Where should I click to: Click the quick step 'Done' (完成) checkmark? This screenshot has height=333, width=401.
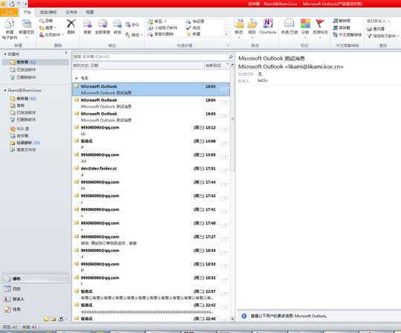[193, 28]
